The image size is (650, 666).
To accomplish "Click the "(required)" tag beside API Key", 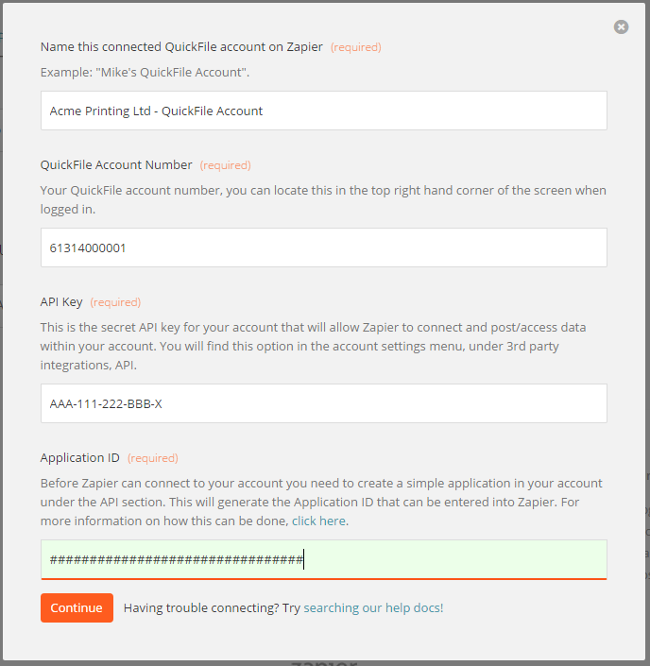I will tap(115, 302).
